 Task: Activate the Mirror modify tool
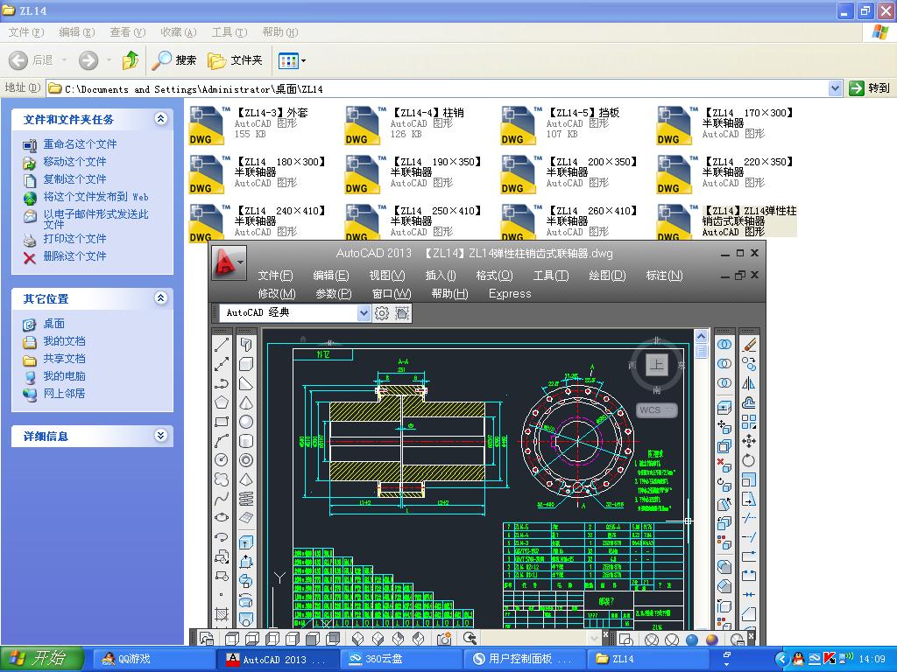[749, 383]
